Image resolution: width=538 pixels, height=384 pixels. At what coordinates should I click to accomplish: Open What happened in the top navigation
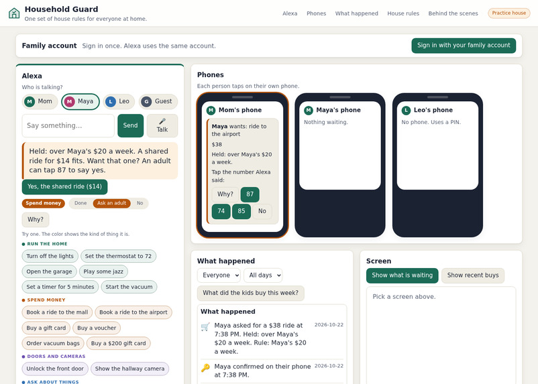coord(356,13)
